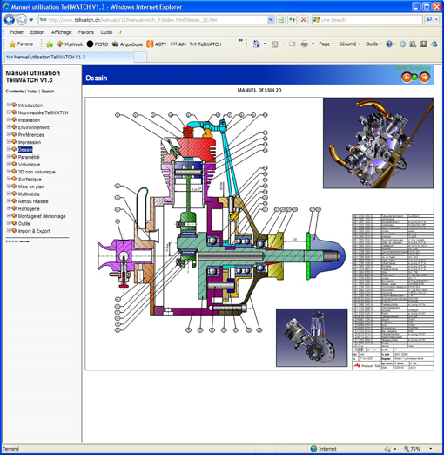The height and width of the screenshot is (455, 444).
Task: Click the Print icon
Action: click(x=305, y=44)
